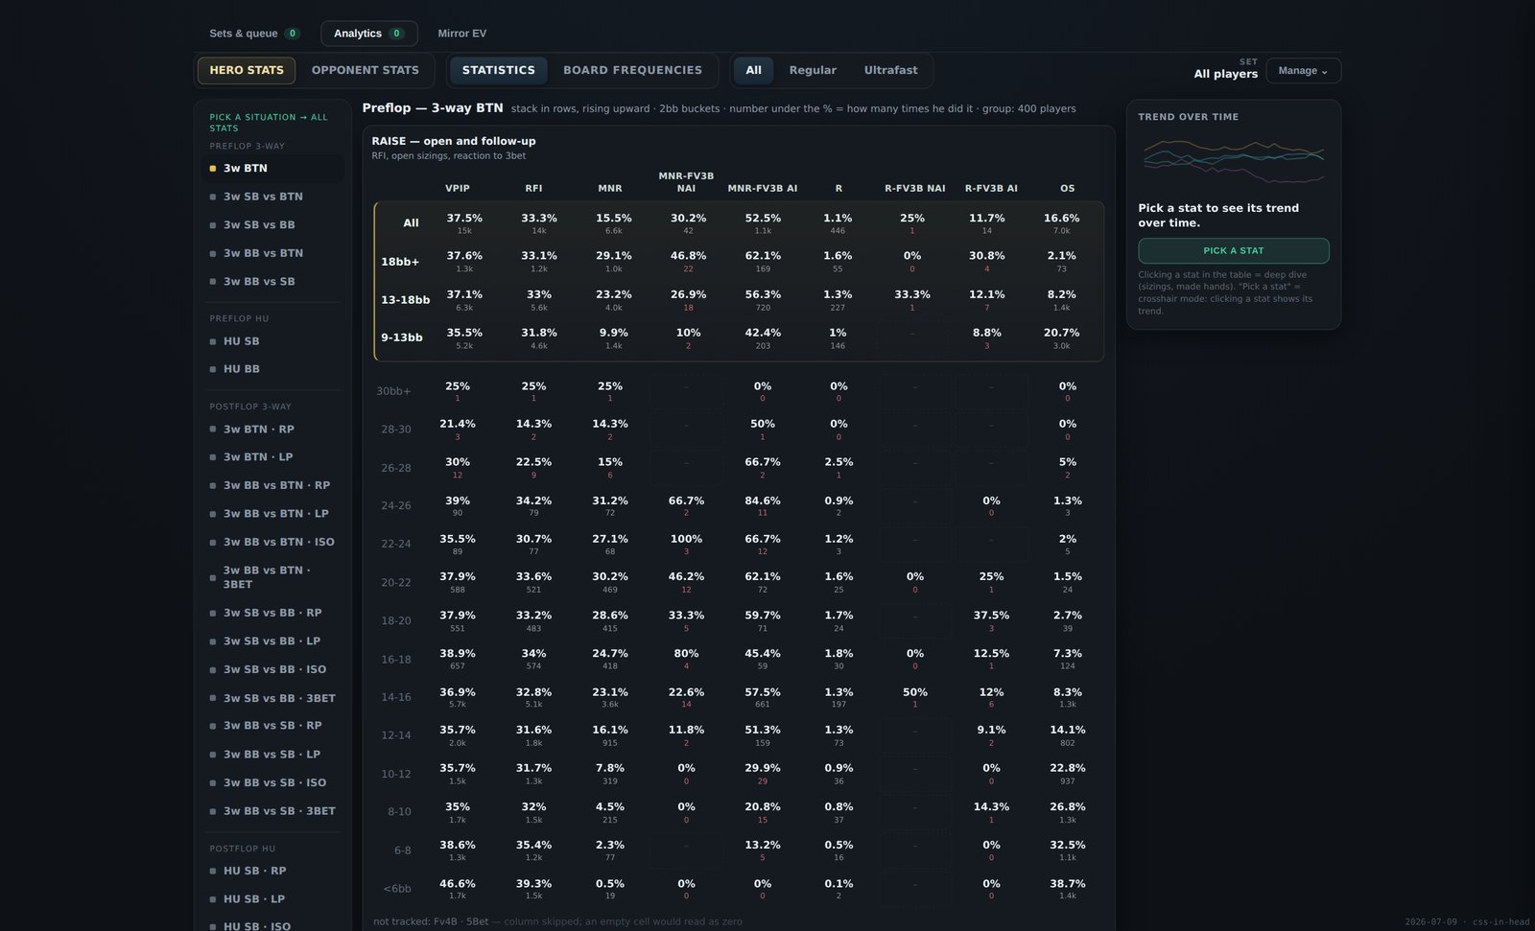This screenshot has width=1535, height=931.
Task: Select 3w SB vs BB · ISO
Action: [273, 670]
